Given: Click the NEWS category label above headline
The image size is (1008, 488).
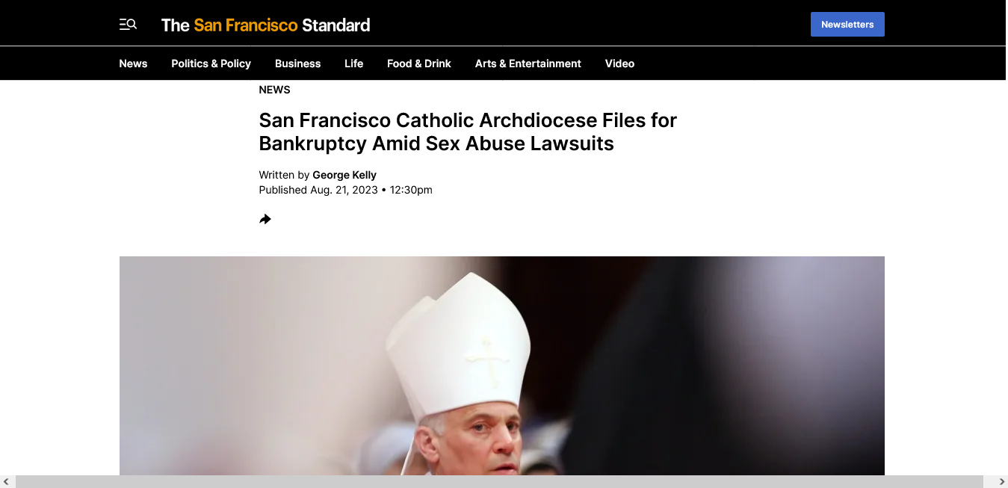Looking at the screenshot, I should (274, 90).
